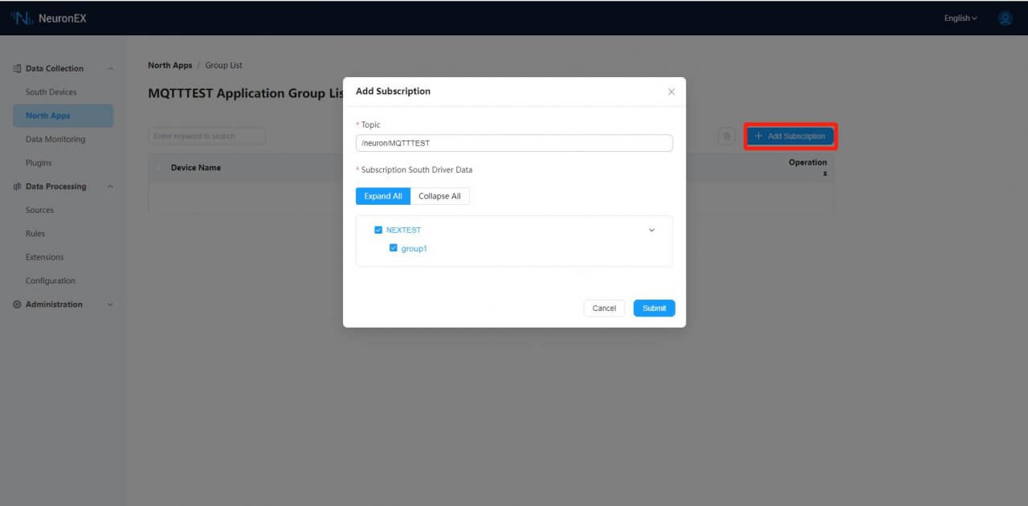1028x506 pixels.
Task: Open Data Monitoring from the sidebar
Action: pos(56,139)
